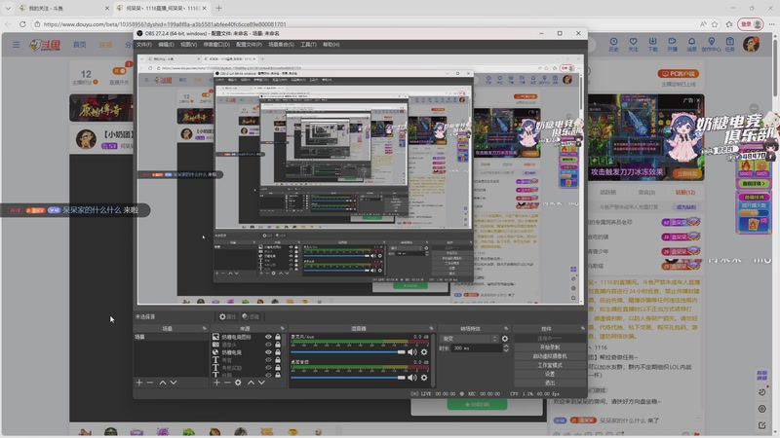Add a new source with the plus icon

tap(216, 383)
